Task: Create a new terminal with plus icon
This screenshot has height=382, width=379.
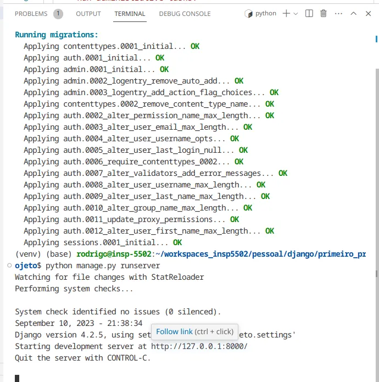Action: click(x=286, y=13)
